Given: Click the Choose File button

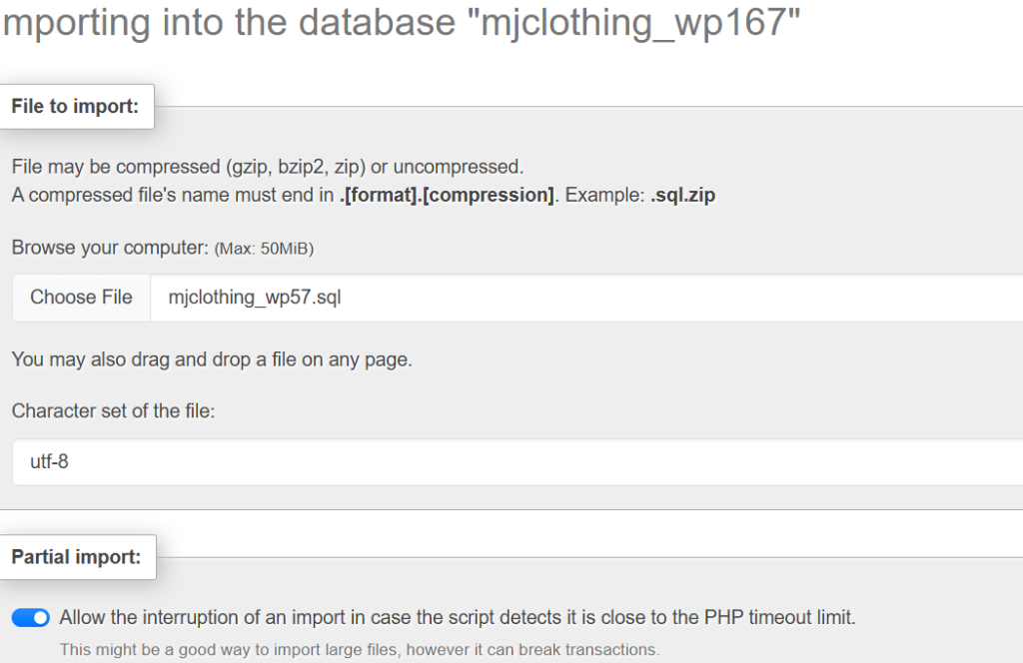Looking at the screenshot, I should pos(81,298).
